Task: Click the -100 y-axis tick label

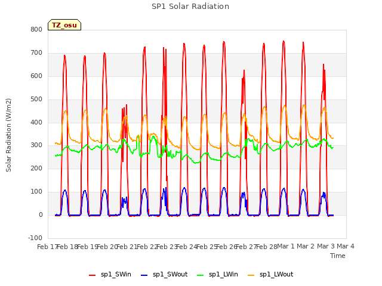Action: (35, 238)
